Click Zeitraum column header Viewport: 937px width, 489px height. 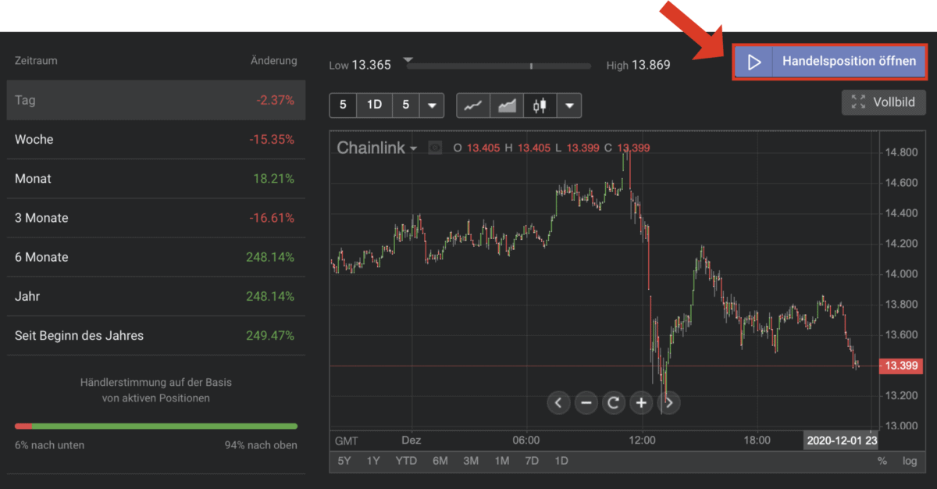pos(36,61)
